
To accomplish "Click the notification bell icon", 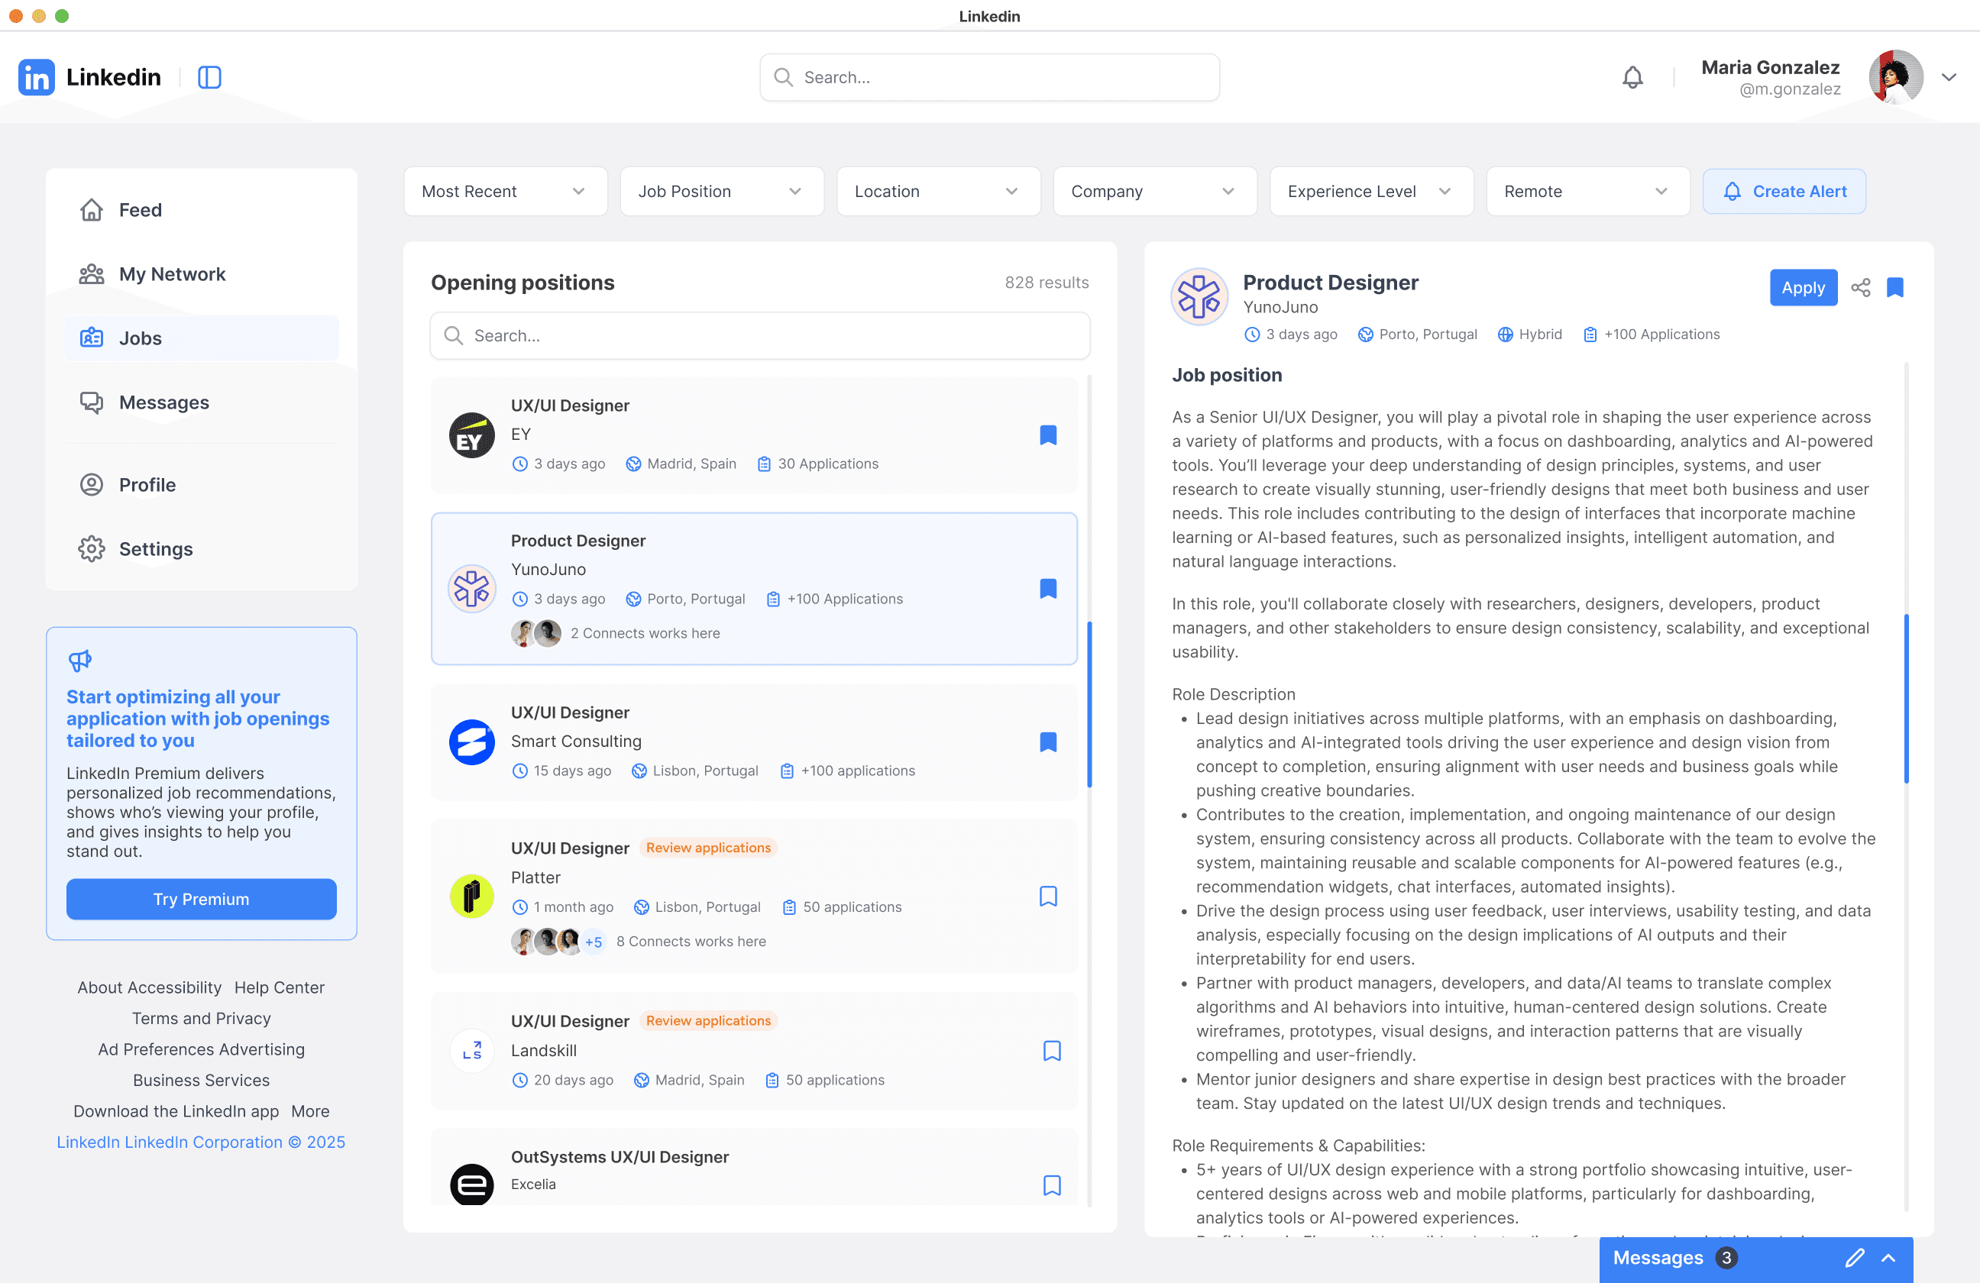I will (x=1632, y=77).
